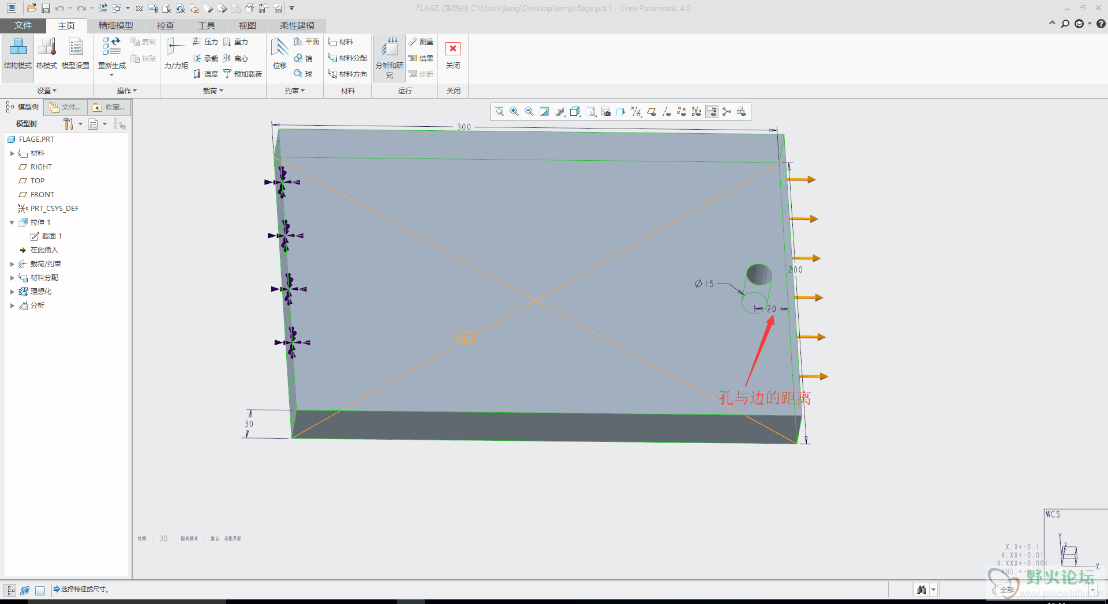Toggle datum plane display in graphics toolbar
1108x604 pixels.
click(652, 112)
